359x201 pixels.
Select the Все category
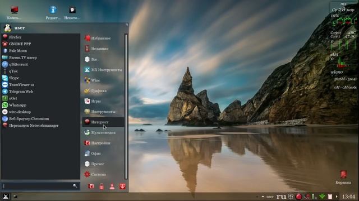(103, 59)
